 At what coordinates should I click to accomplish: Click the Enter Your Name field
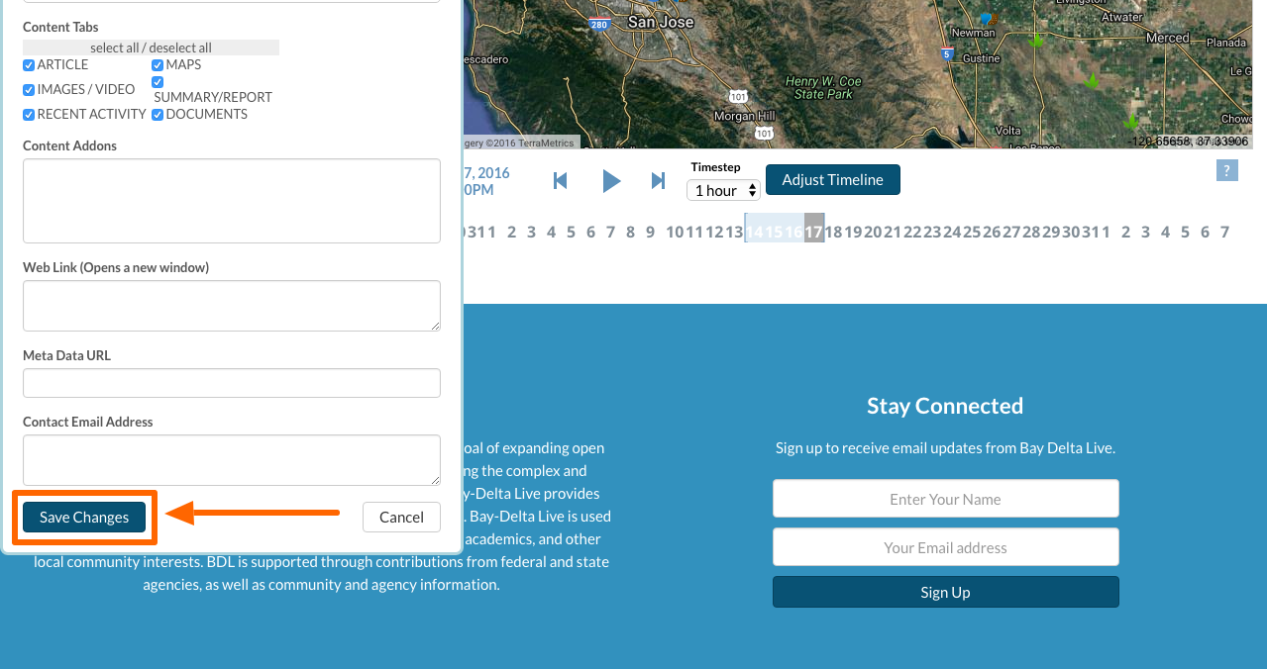(x=945, y=499)
